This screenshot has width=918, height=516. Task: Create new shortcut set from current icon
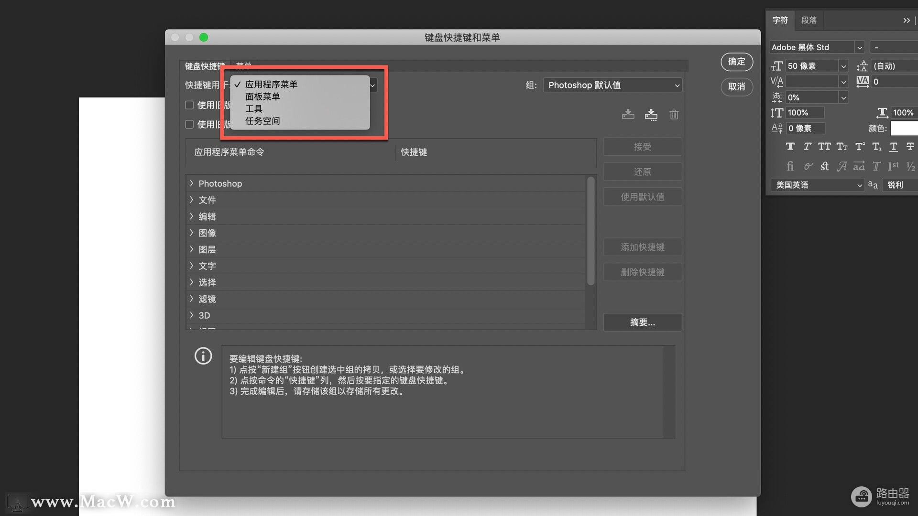tap(651, 115)
